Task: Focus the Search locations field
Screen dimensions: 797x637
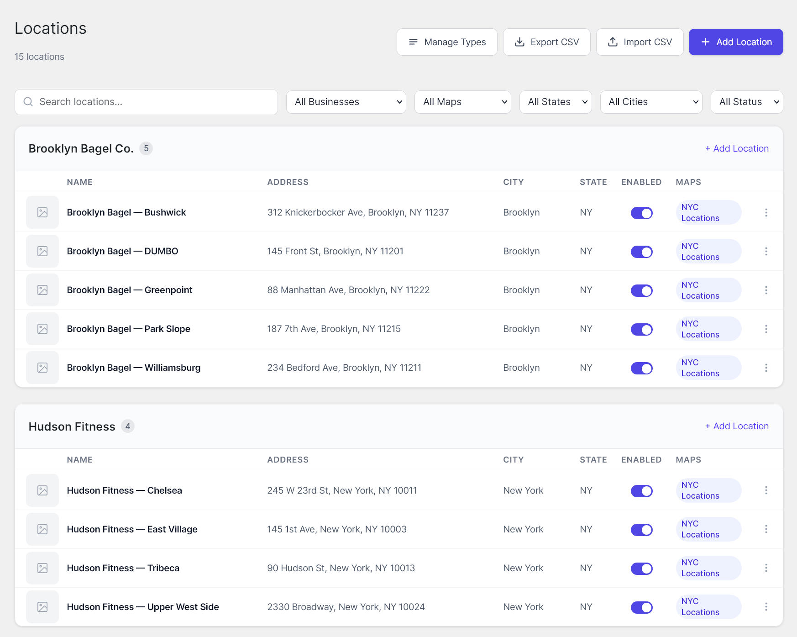Action: click(146, 102)
